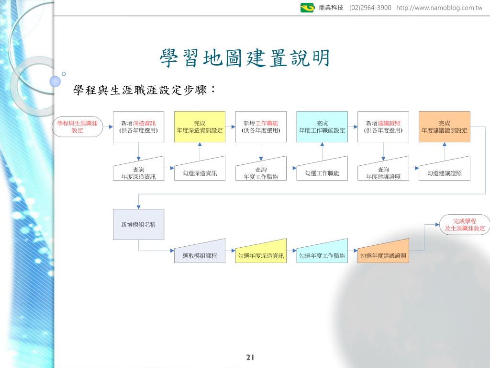Click the cyan 勾選年度工作職能 shape

pos(322,253)
